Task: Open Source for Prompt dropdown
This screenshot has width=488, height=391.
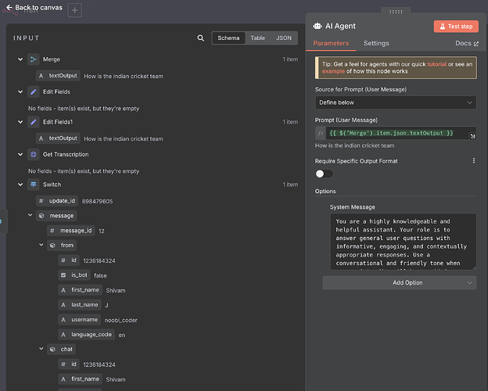Action: tap(396, 102)
